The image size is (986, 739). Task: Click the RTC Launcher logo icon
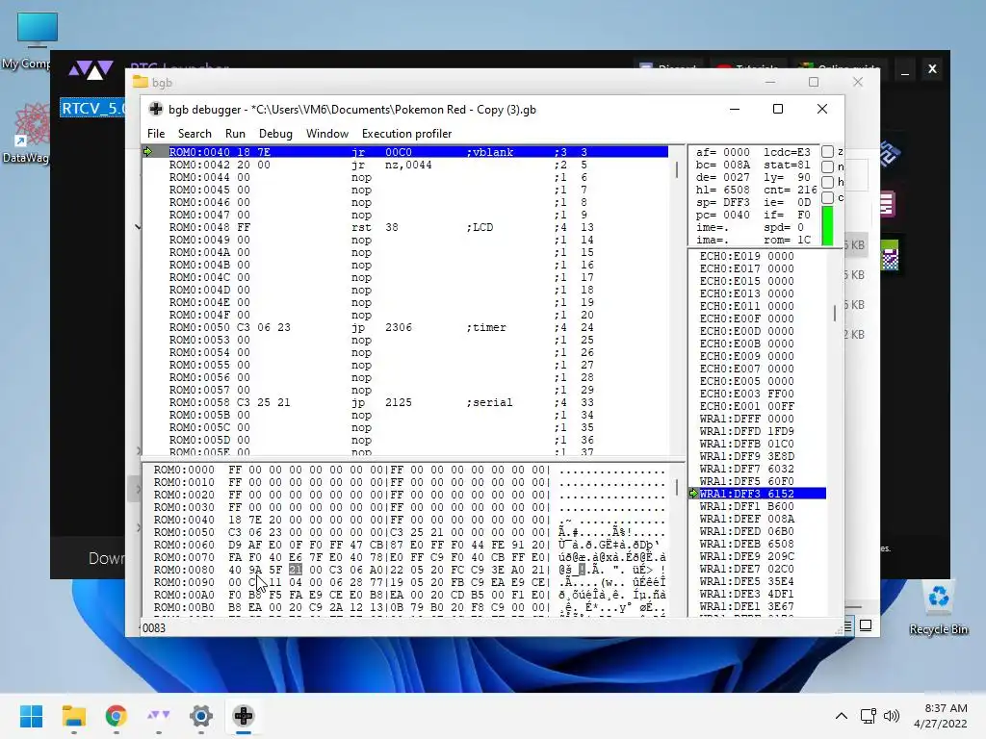tap(91, 69)
